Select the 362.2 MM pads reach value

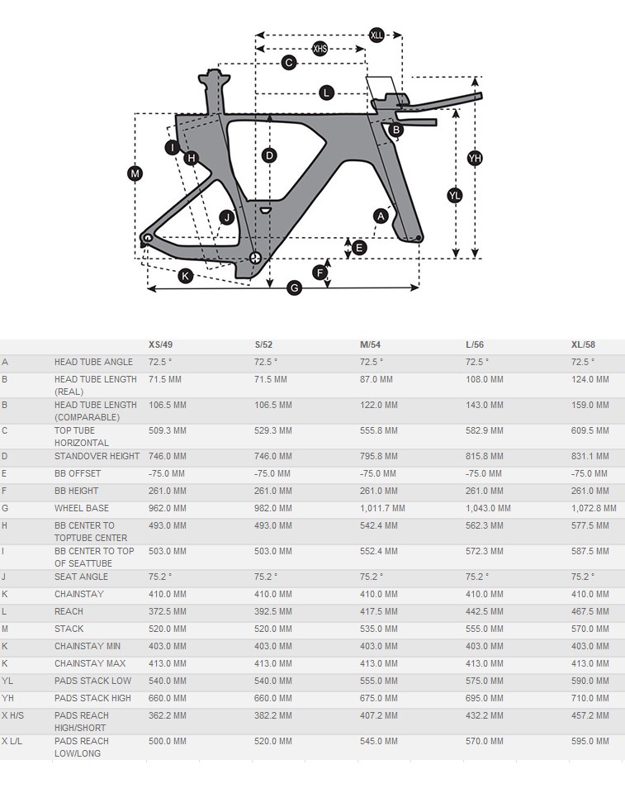[168, 715]
